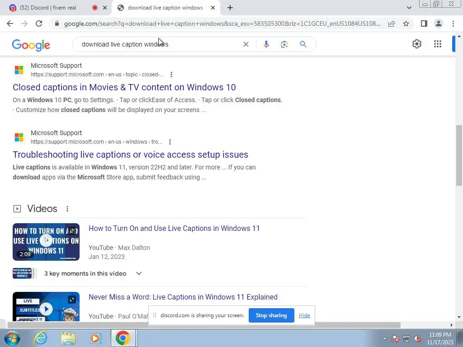Click the page scroll up arrow
Screen dimensions: 463x347
tap(459, 36)
